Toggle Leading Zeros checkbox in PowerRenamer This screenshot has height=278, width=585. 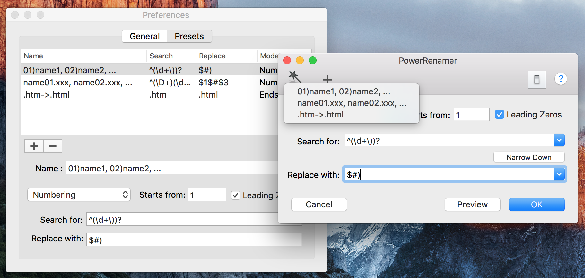click(499, 115)
